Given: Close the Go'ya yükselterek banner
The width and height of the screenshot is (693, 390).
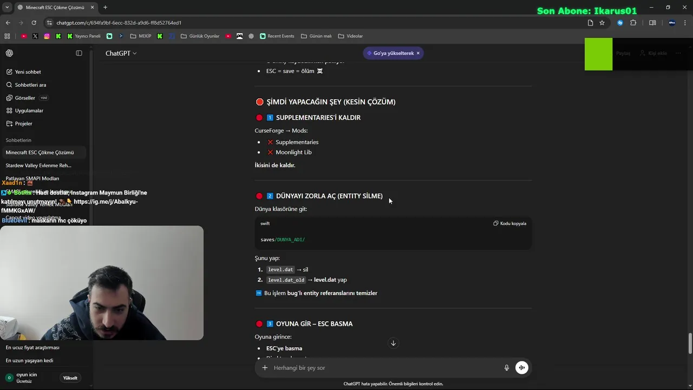Looking at the screenshot, I should [418, 53].
